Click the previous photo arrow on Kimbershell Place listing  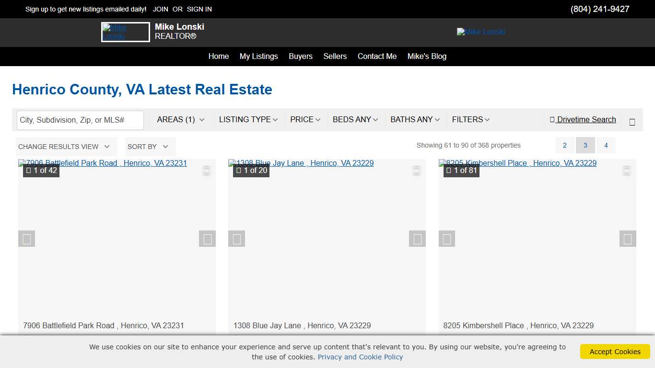pyautogui.click(x=446, y=238)
